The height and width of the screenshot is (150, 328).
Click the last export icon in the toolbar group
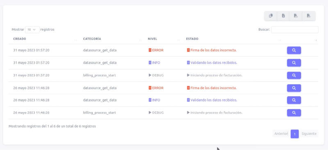pos(309,16)
